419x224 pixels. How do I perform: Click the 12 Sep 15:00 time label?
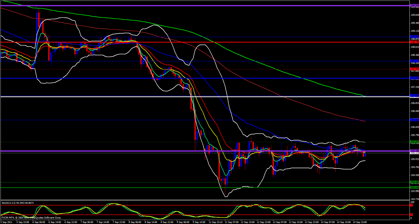pos(247,222)
